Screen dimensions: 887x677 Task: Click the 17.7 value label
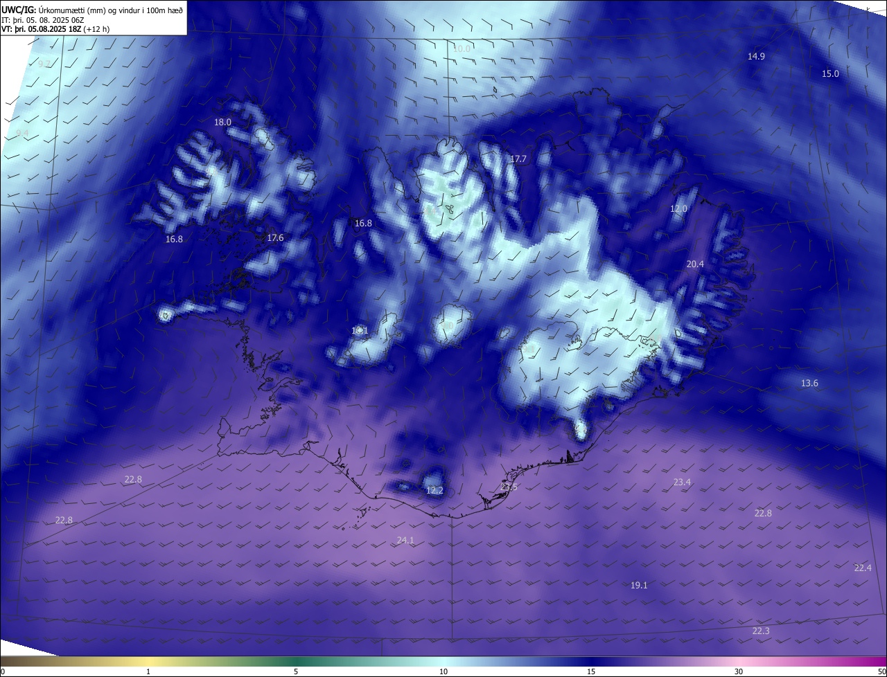coord(518,159)
